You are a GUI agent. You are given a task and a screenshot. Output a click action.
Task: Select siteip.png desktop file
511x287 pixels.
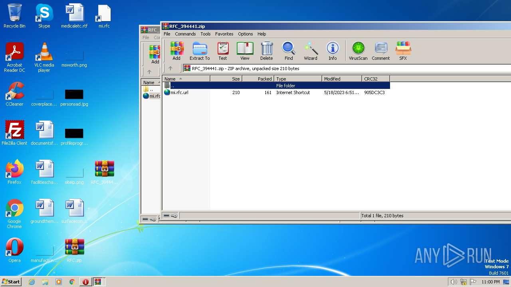click(x=74, y=176)
